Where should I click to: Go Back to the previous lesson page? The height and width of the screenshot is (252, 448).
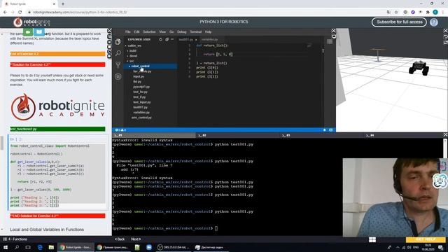pos(120,239)
